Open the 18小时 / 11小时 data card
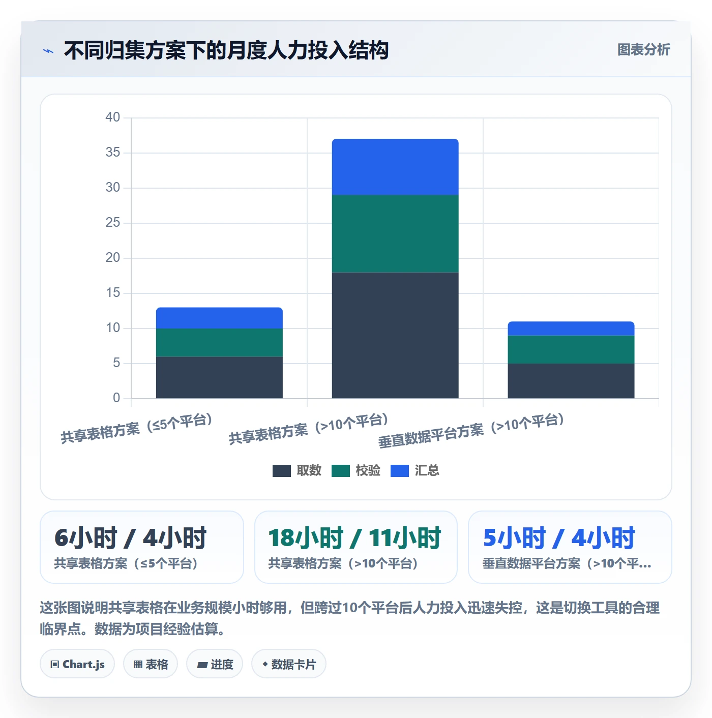Viewport: 712px width, 718px height. 356,547
